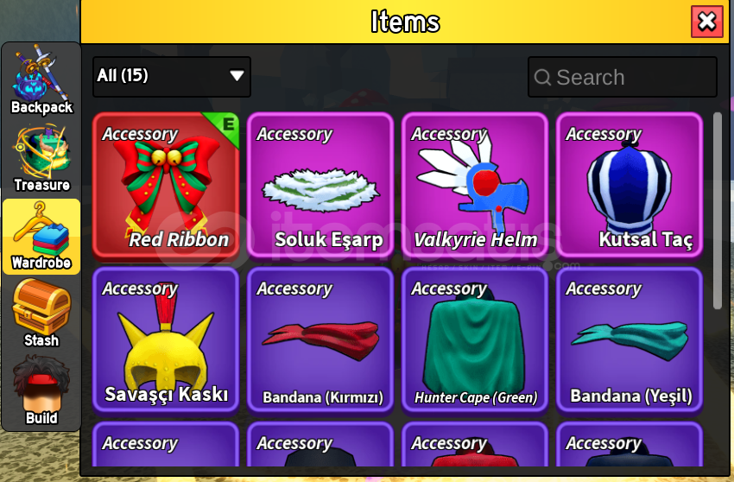Viewport: 734px width, 482px height.
Task: Select the Red Ribbon accessory
Action: point(166,185)
